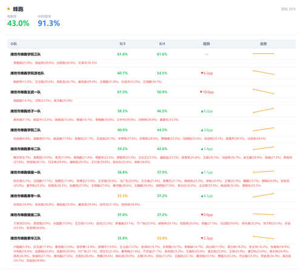This screenshot has width=303, height=271.
Task: Click the ▼6.2pp trend for 学院游击队
Action: pyautogui.click(x=207, y=73)
